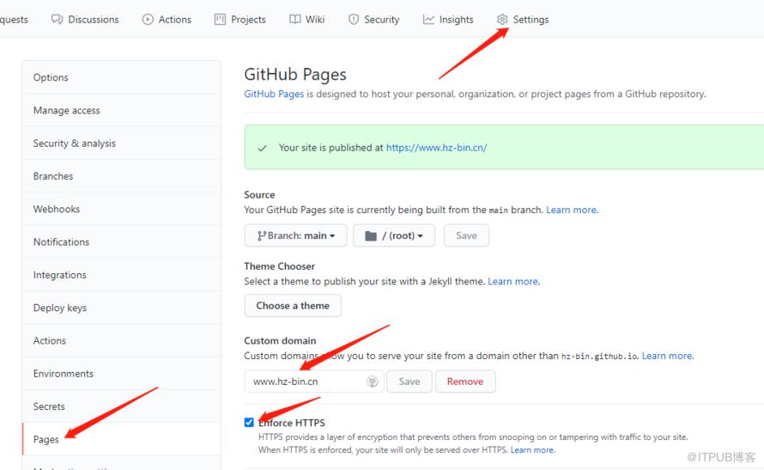Select Options in the settings sidebar
Screen dimensions: 764x470
121,77
